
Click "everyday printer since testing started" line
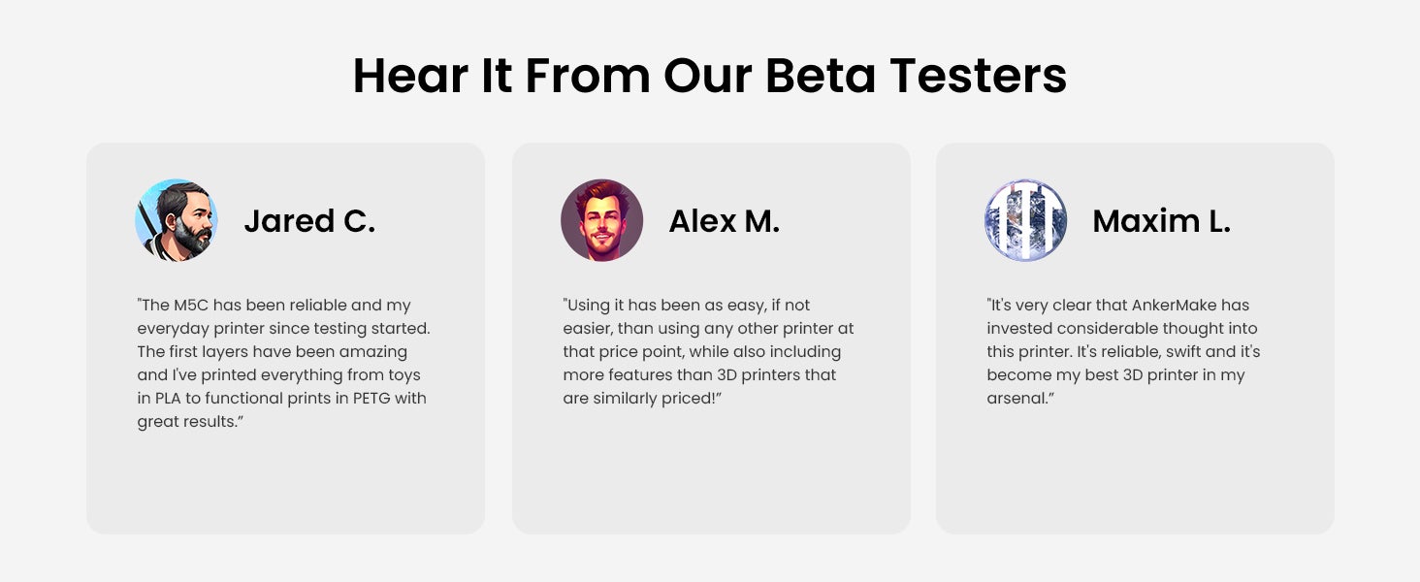[283, 329]
